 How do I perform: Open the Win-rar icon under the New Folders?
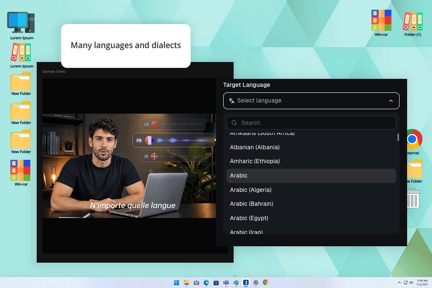click(x=21, y=173)
